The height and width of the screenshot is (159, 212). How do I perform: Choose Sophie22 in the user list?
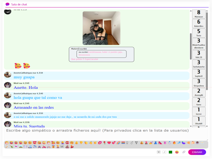[199, 73]
